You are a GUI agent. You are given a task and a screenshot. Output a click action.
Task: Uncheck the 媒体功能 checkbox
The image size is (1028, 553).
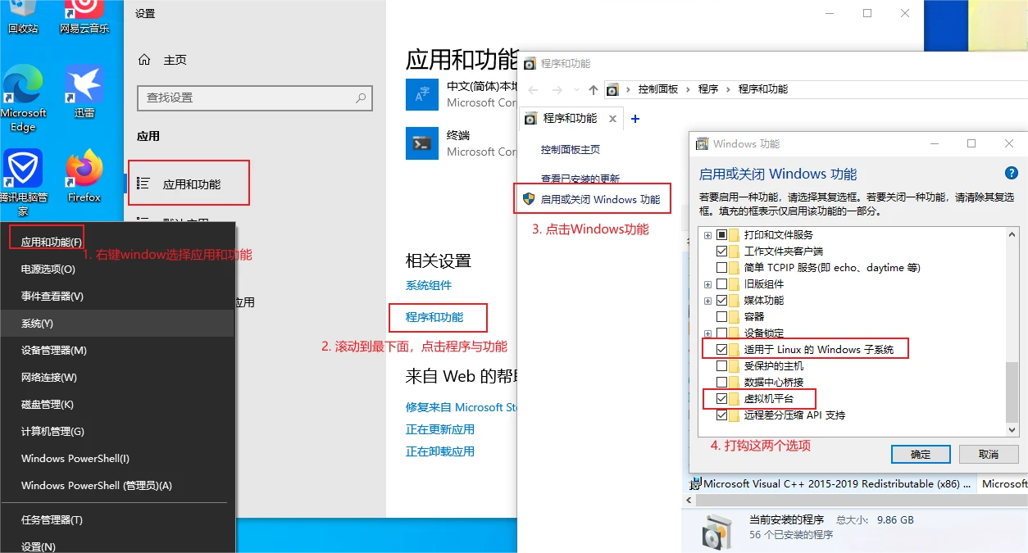[722, 301]
